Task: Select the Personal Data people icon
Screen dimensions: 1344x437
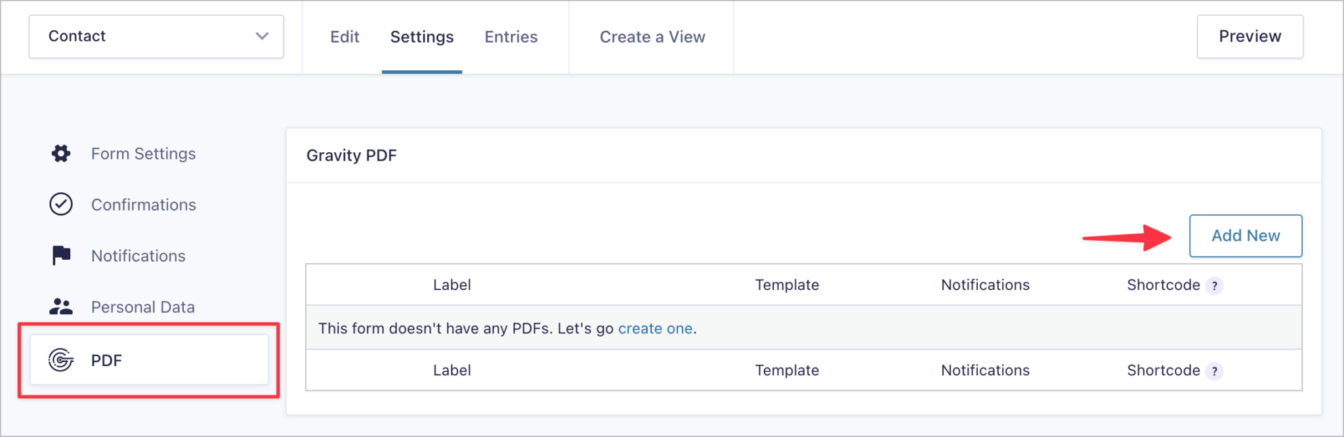Action: pos(60,306)
